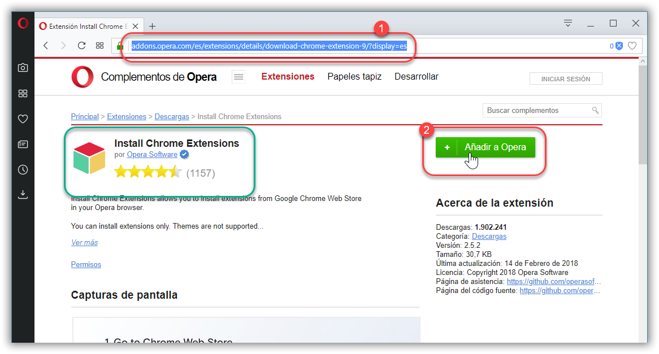659x354 pixels.
Task: Click the first screenshot thumbnail
Action: (x=246, y=330)
